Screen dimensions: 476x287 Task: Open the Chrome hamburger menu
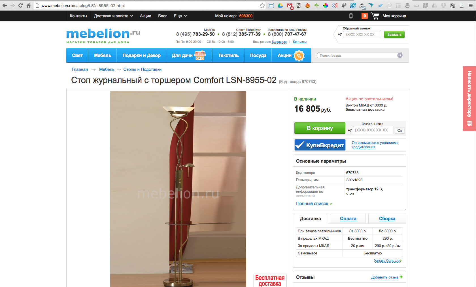click(471, 5)
